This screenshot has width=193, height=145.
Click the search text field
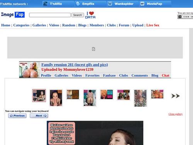tap(50, 15)
